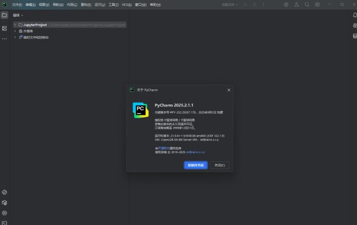Click small PyCharm icon in About dialog title
This screenshot has width=357, height=225.
[x=132, y=90]
